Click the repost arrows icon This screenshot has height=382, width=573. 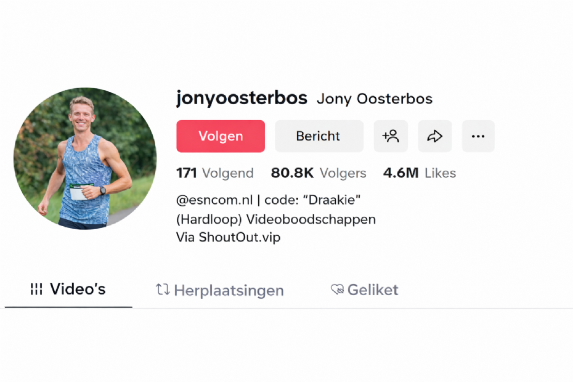point(163,290)
